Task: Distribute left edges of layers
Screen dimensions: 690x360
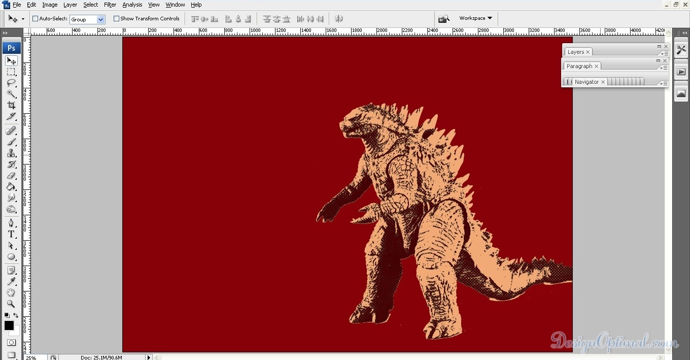Action: 300,19
